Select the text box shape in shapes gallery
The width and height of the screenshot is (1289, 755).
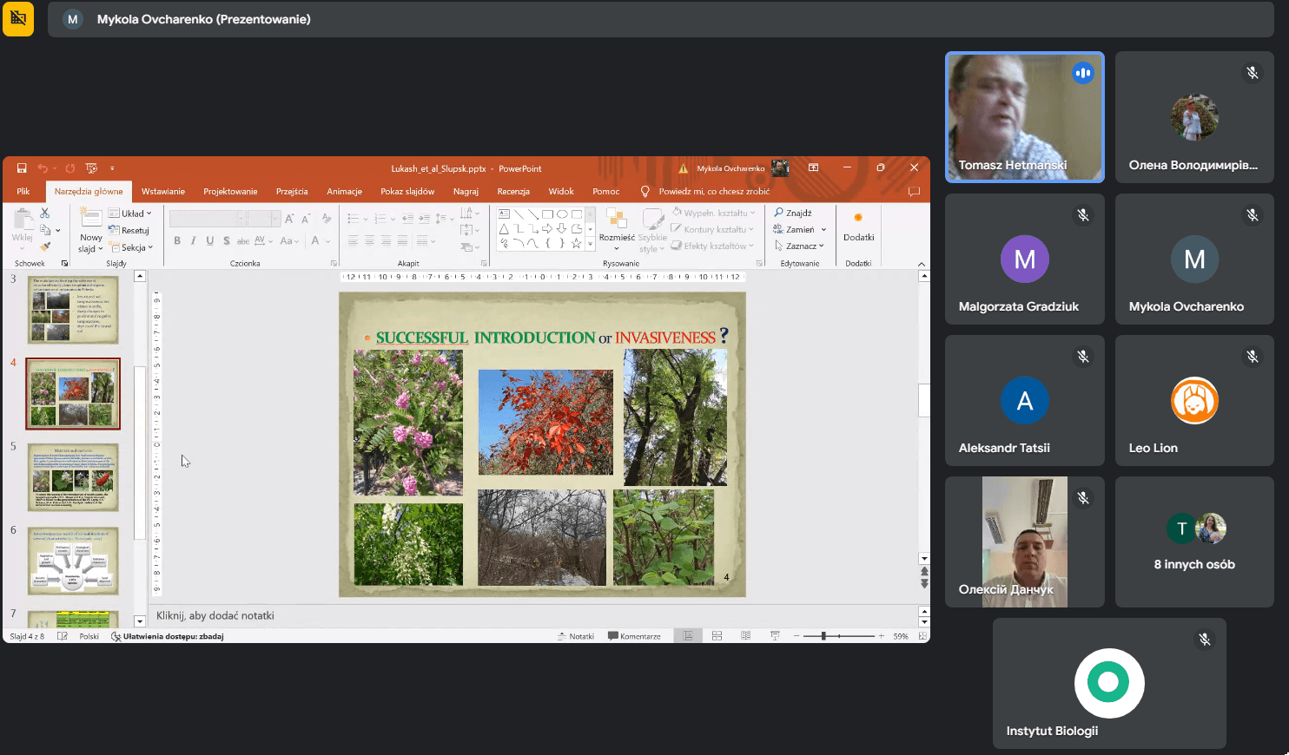[504, 213]
